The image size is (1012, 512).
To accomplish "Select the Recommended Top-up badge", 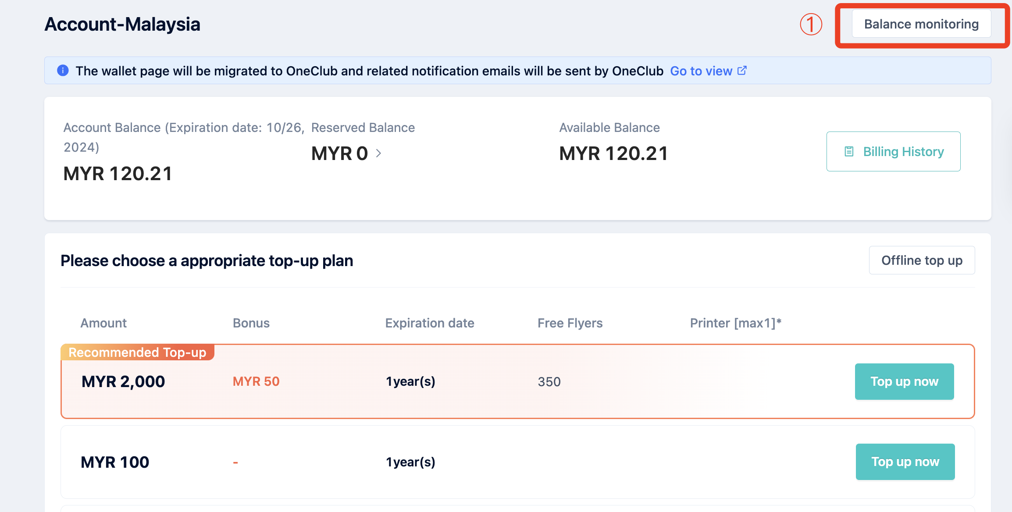I will (137, 352).
